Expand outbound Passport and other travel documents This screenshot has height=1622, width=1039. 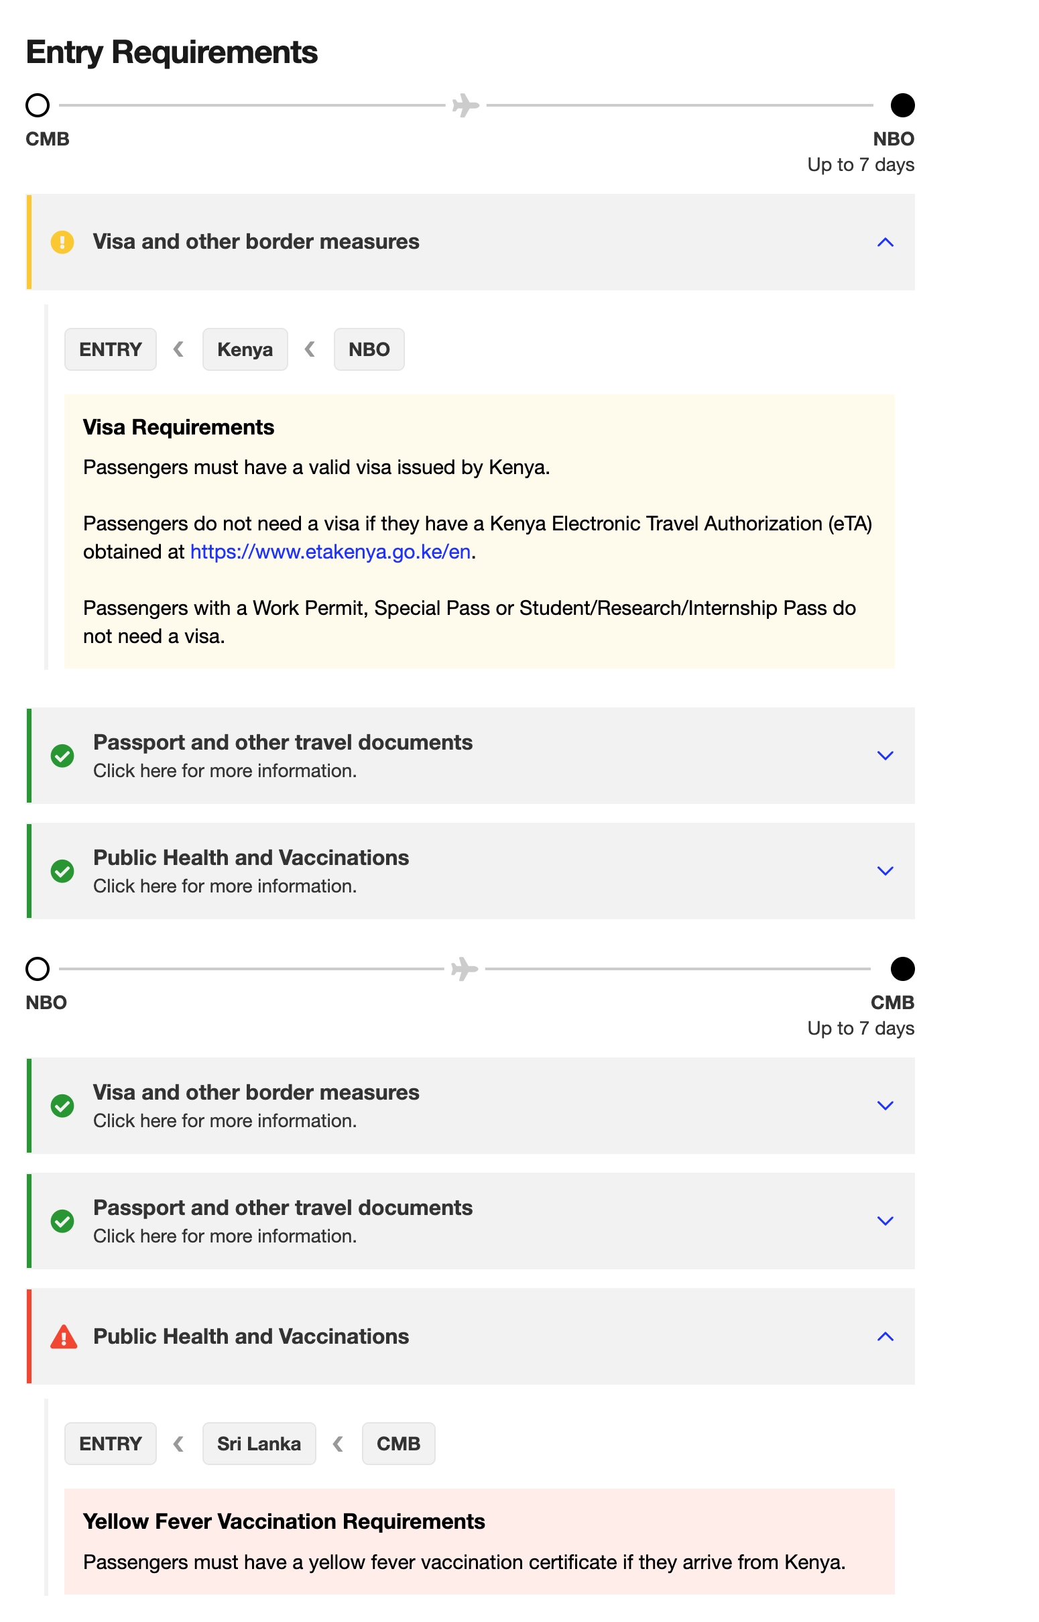[885, 756]
